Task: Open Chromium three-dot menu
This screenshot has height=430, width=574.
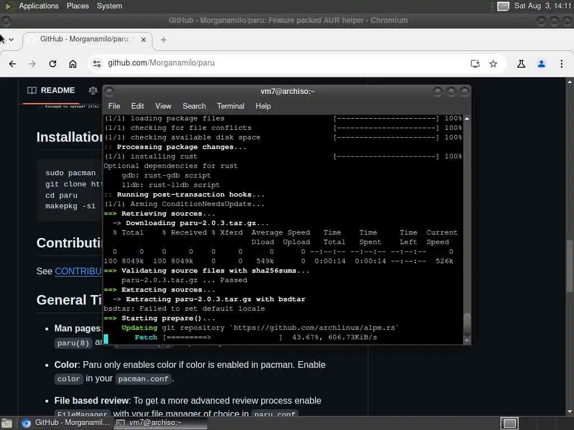Action: click(562, 64)
